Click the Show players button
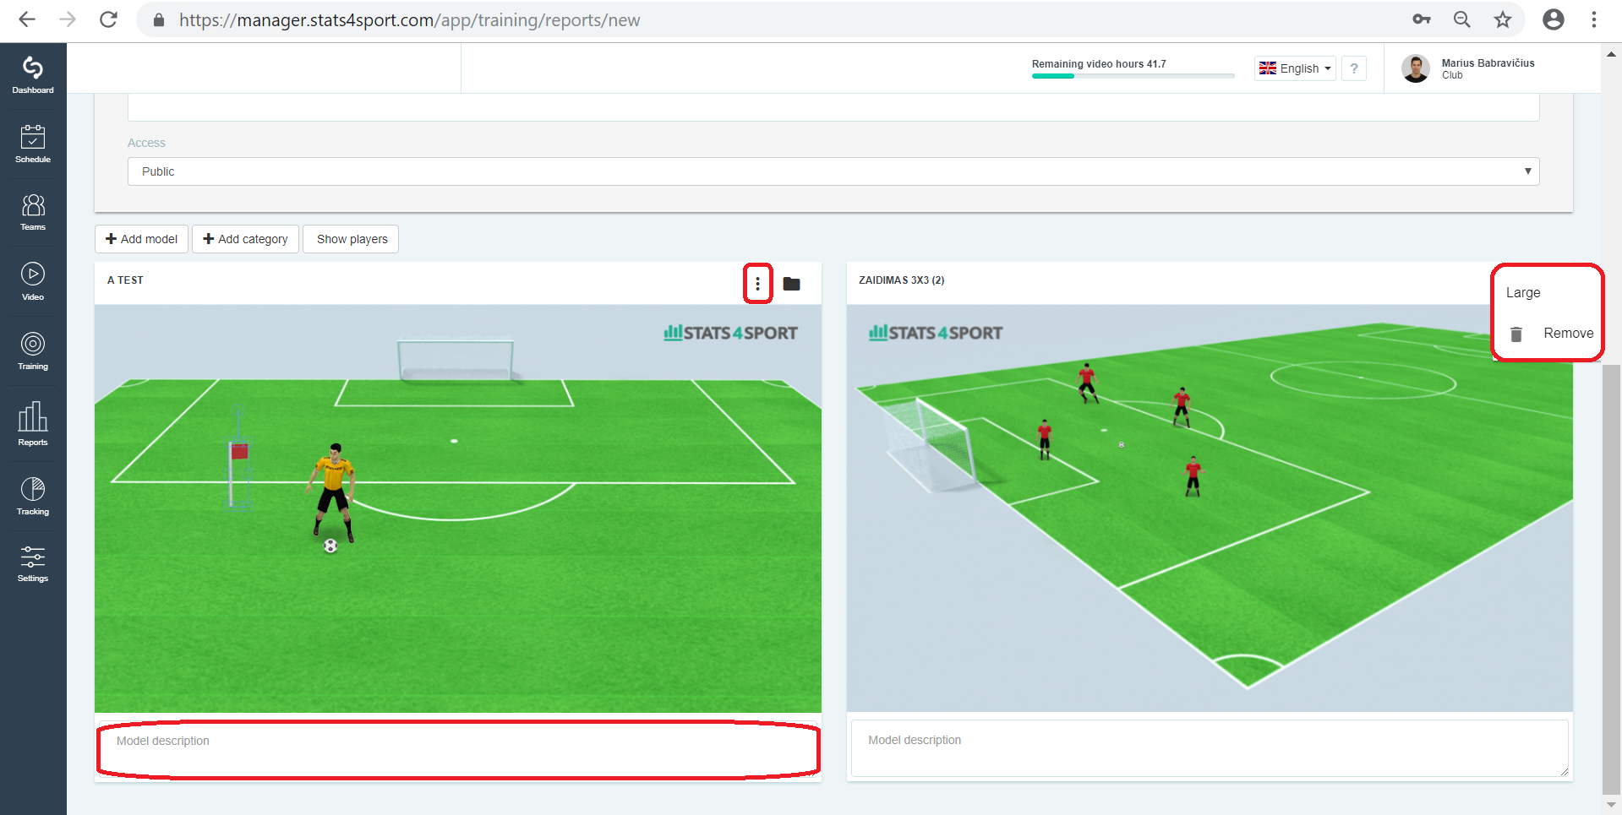The width and height of the screenshot is (1622, 815). (352, 239)
